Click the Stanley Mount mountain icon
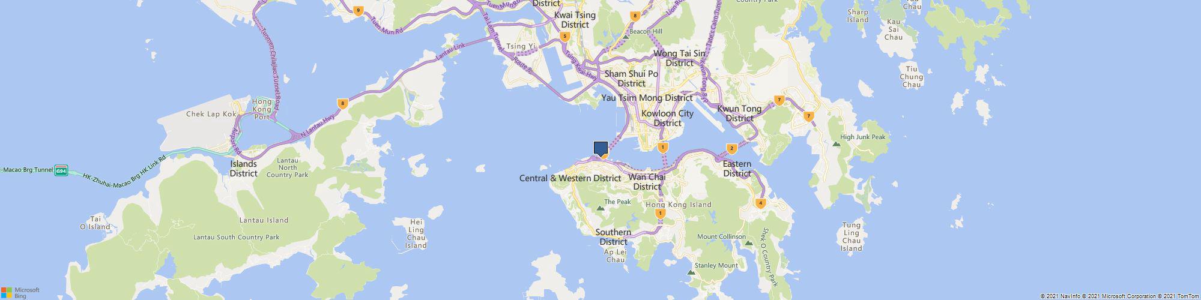 click(690, 272)
